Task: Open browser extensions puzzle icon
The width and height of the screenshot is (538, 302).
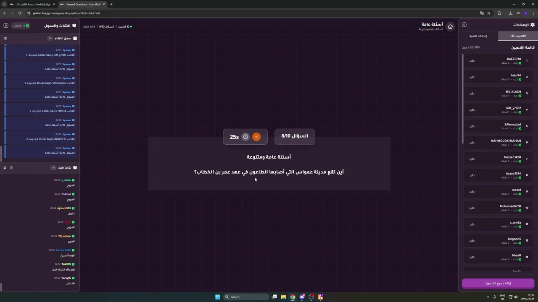Action: (x=499, y=13)
